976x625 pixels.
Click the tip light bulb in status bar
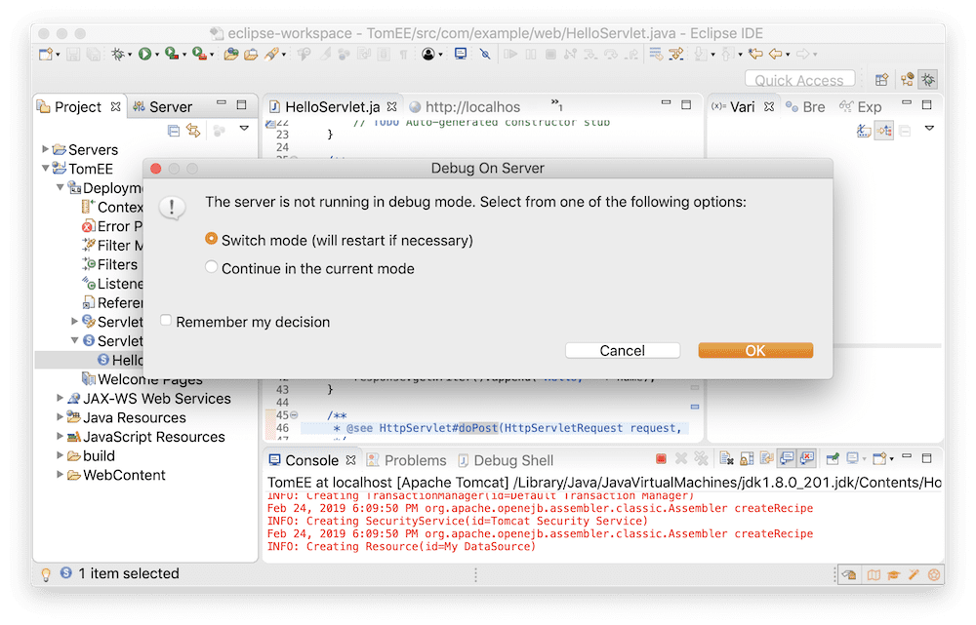coord(46,574)
